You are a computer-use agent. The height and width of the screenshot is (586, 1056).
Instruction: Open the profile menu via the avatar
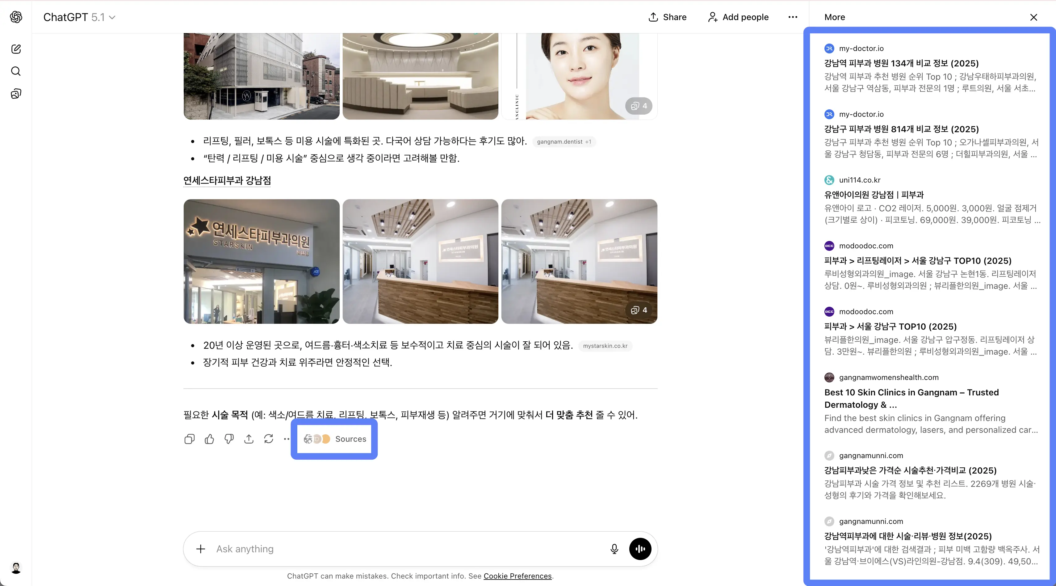point(16,568)
